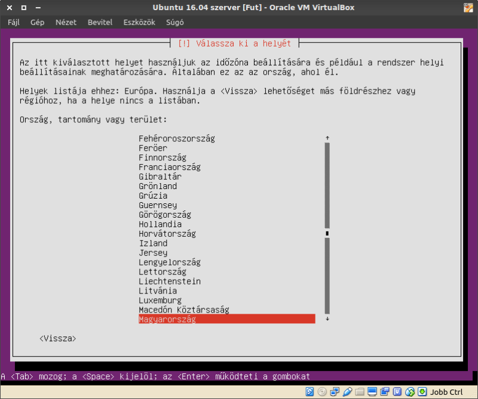478x399 pixels.
Task: Click the mouse integration status icon
Action: coord(410,391)
